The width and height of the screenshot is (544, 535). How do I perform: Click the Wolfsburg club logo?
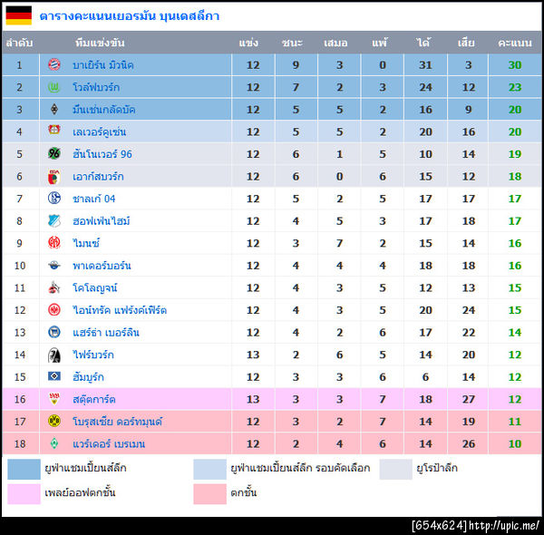click(x=54, y=87)
